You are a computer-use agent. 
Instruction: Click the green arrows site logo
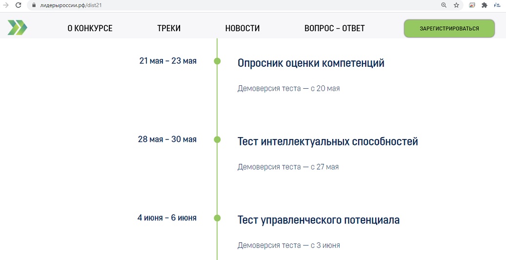18,28
